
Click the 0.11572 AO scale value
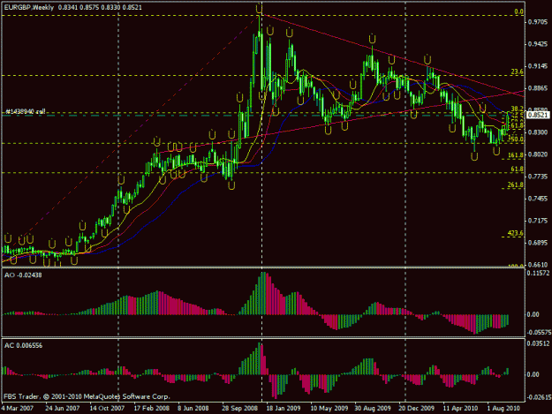coord(538,273)
